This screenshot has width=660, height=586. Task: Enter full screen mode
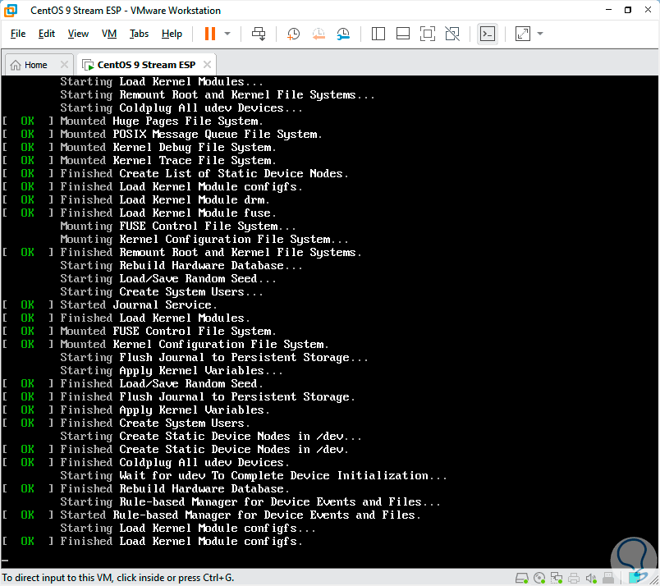[428, 34]
